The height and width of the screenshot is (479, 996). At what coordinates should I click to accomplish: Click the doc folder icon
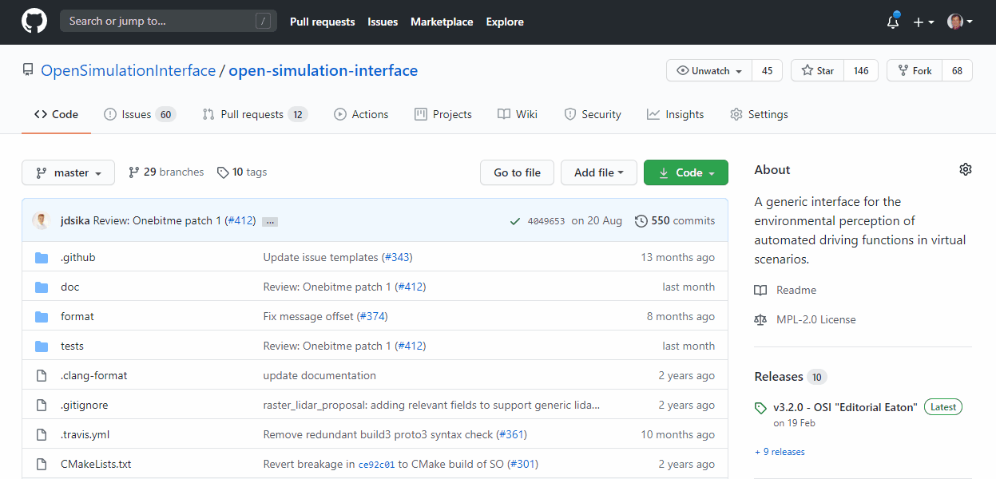coord(42,287)
